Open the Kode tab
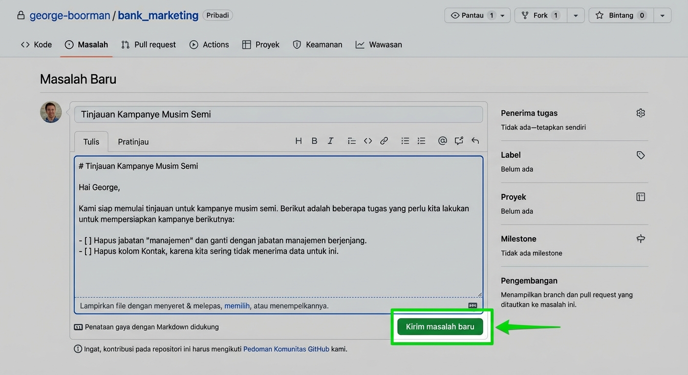Image resolution: width=688 pixels, height=375 pixels. pos(36,44)
